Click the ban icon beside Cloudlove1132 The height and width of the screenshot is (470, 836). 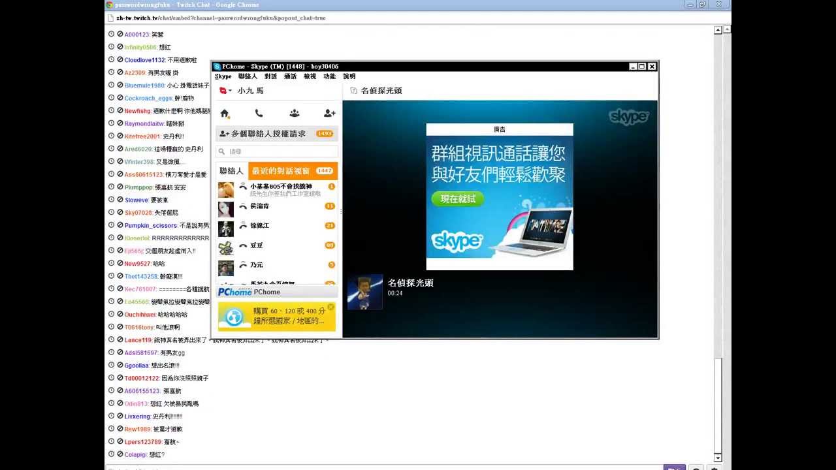[x=120, y=59]
